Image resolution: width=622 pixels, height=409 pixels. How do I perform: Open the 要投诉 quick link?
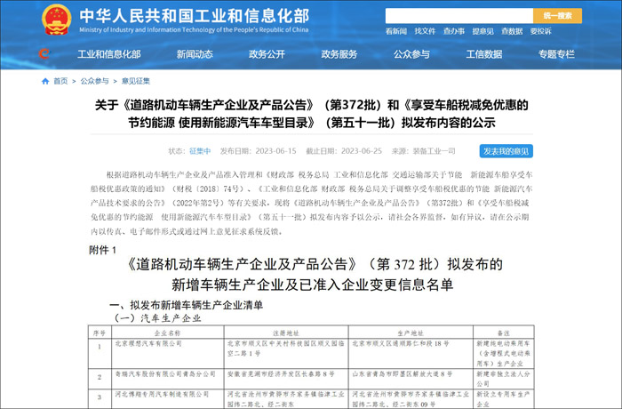pyautogui.click(x=540, y=31)
